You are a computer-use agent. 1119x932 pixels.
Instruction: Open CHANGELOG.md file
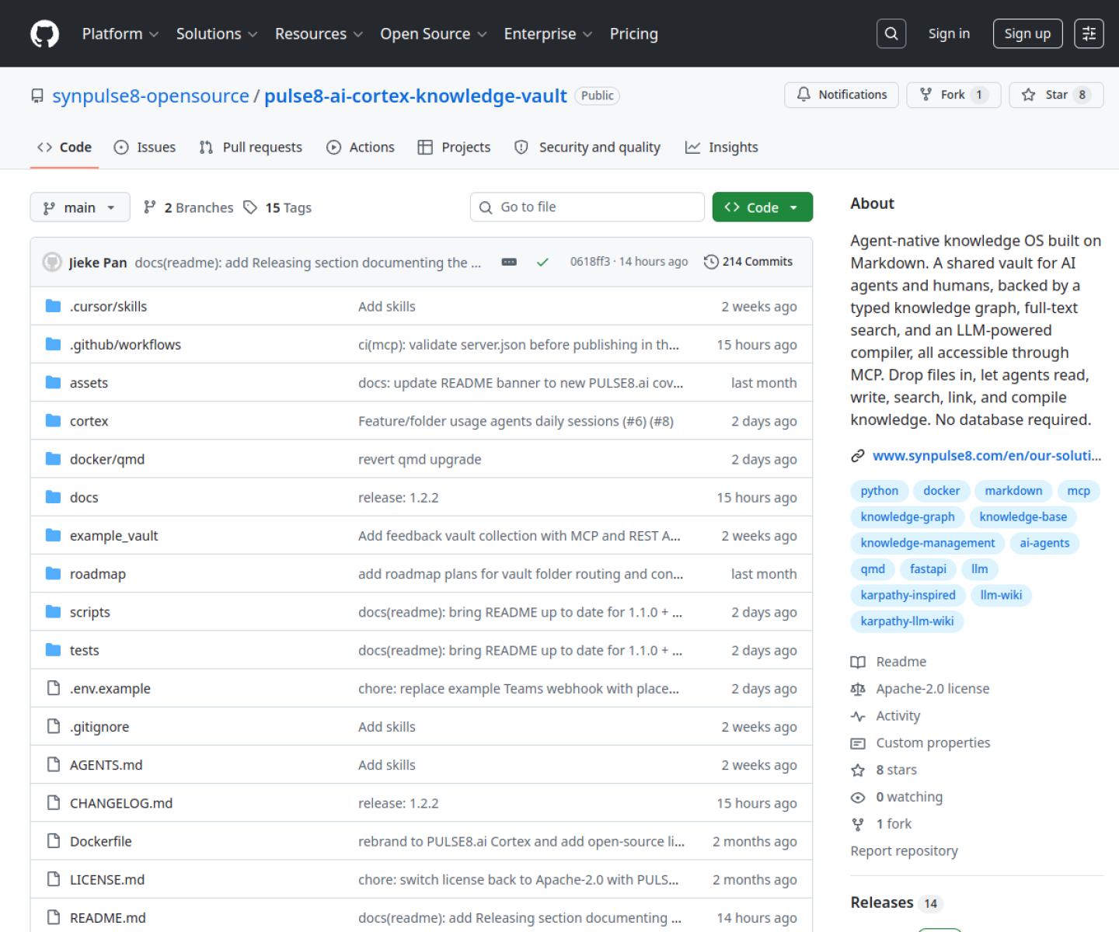[121, 803]
